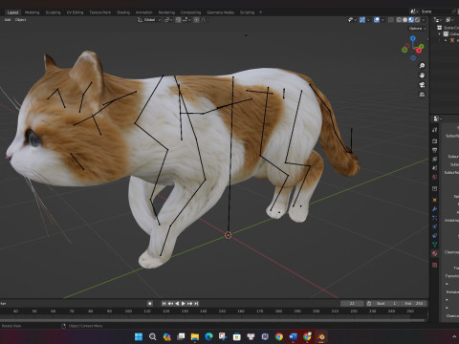Screen dimensions: 459x344
Task: Switch to wireframe viewport shading
Action: [399, 20]
